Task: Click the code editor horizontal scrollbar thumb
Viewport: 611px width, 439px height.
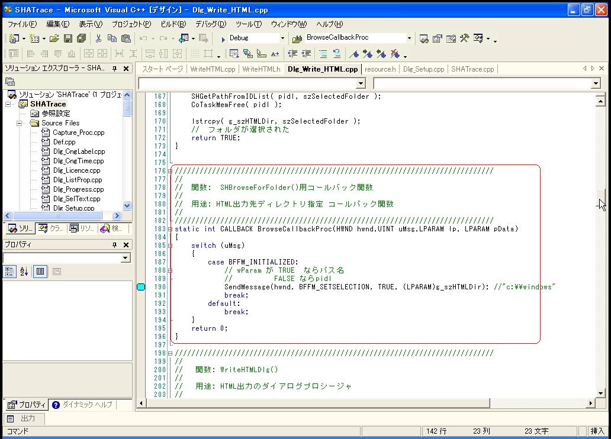Action: point(318,403)
